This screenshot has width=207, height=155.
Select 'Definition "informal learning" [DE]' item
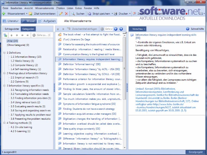coord(82,64)
